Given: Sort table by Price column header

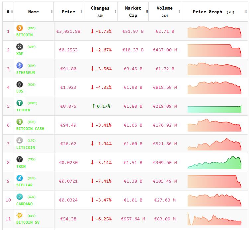Looking at the screenshot, I should pyautogui.click(x=68, y=12).
